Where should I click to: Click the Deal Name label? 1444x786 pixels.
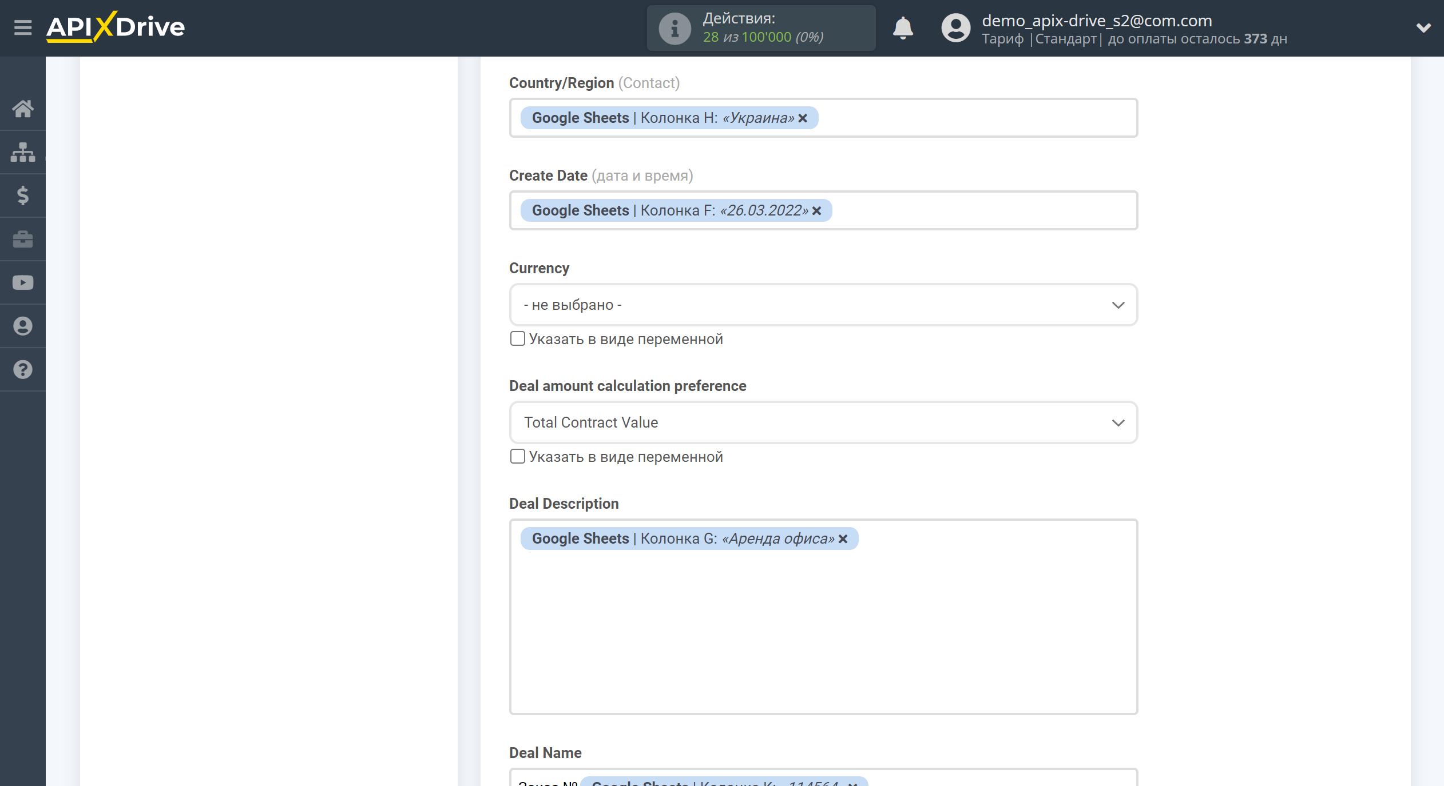coord(545,753)
